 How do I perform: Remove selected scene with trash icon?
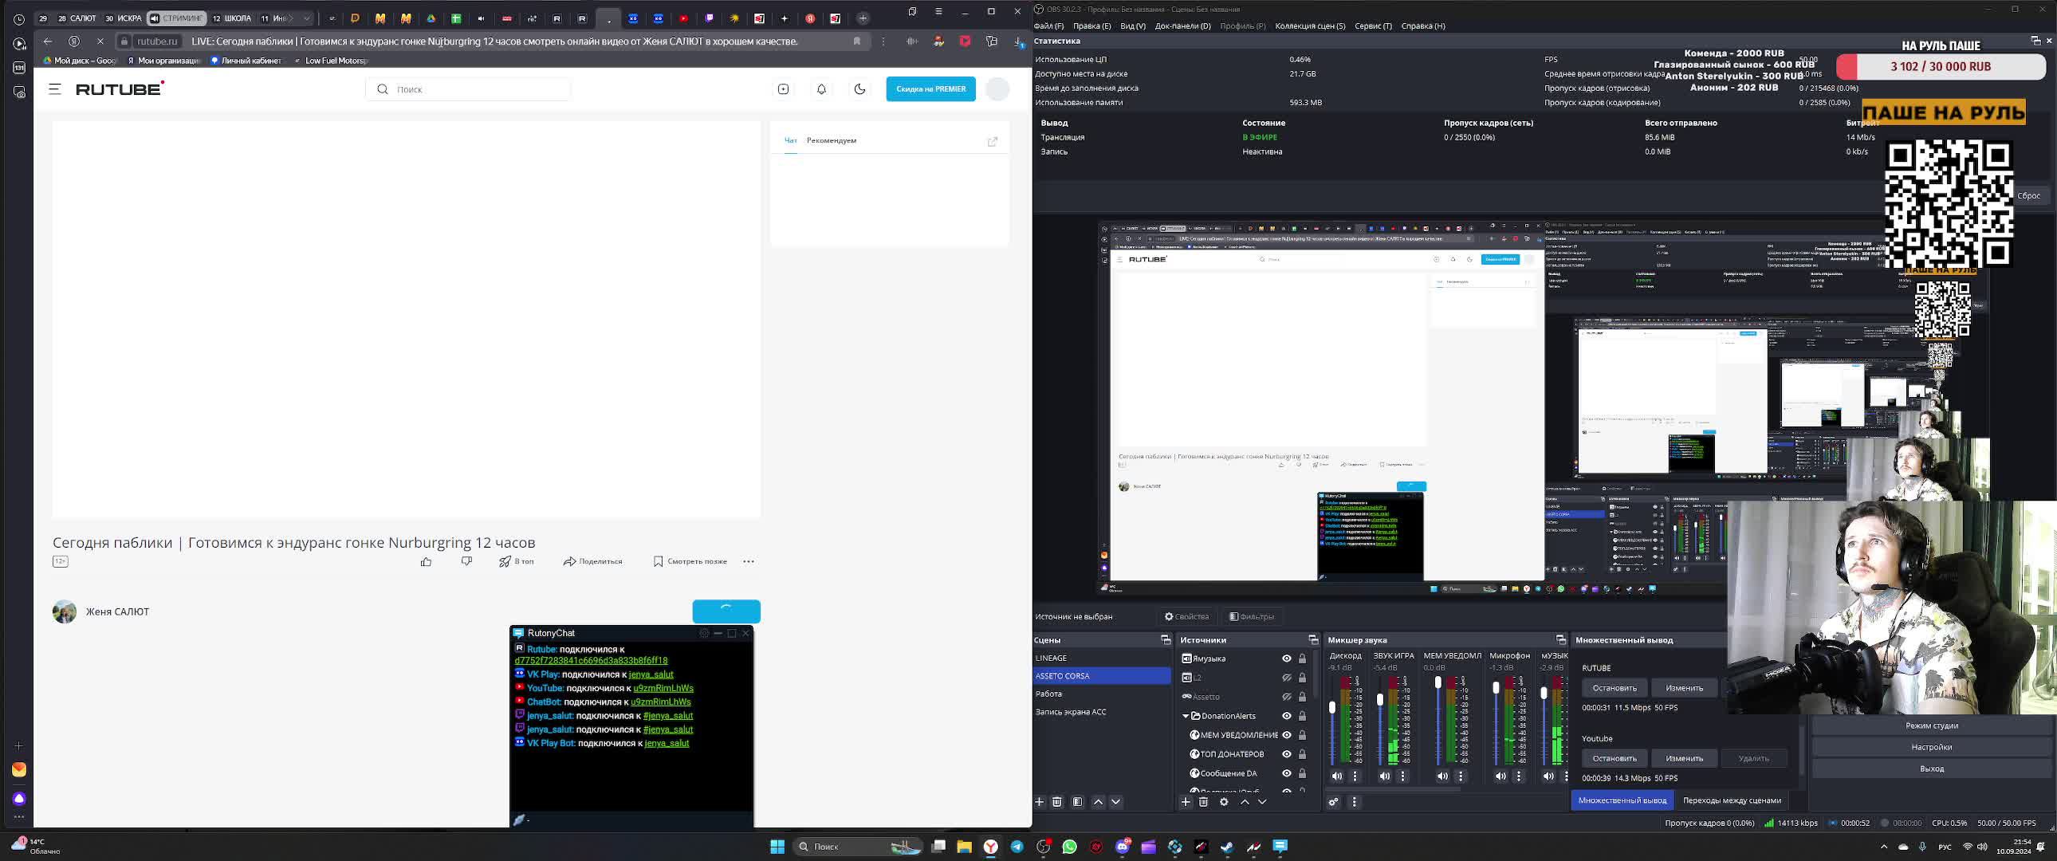click(1057, 802)
